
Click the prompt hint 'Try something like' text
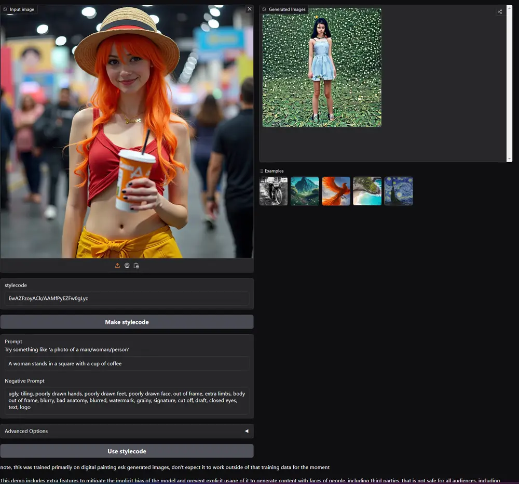[x=67, y=349]
